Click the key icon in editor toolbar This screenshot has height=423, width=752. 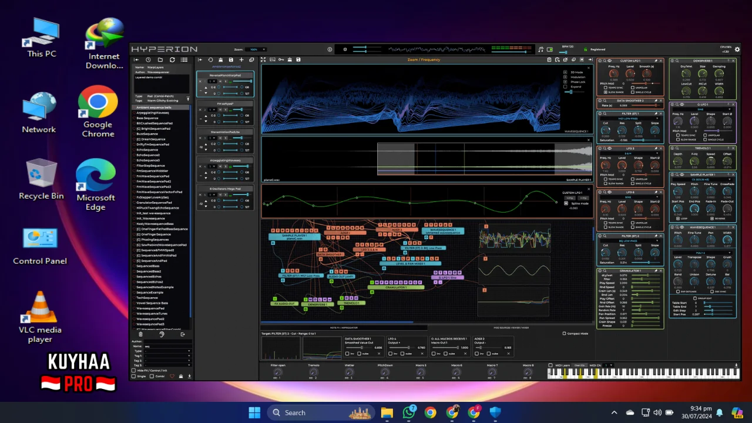(x=281, y=59)
